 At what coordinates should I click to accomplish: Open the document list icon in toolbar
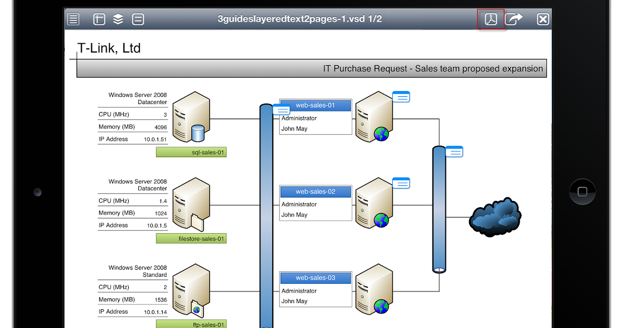(x=74, y=19)
